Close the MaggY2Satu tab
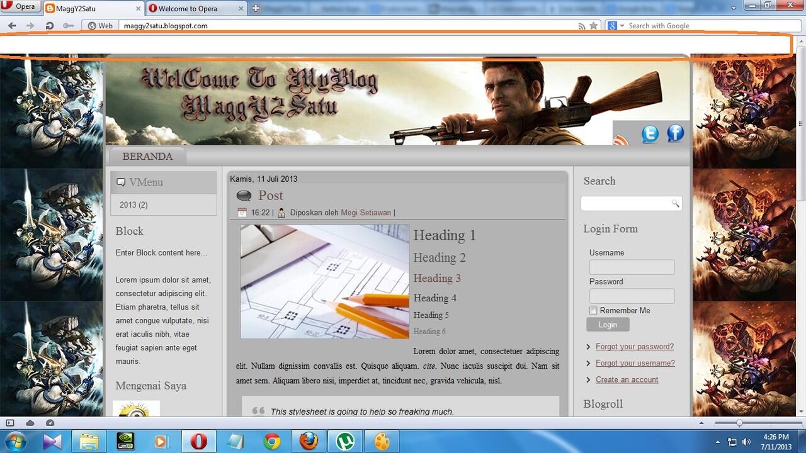Screen dimensions: 806x453 (139, 9)
